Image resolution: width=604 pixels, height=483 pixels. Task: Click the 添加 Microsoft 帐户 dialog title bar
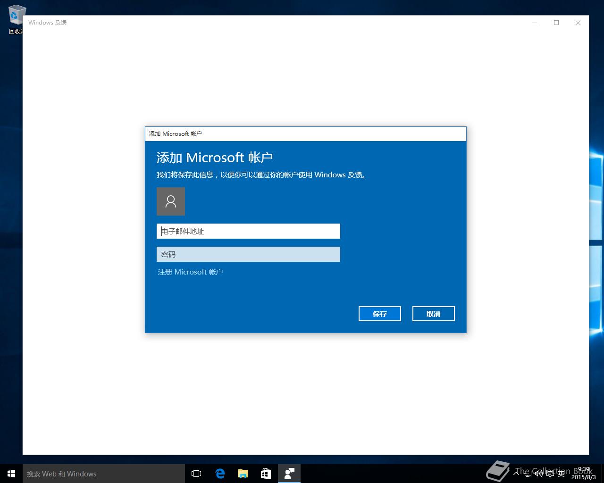[x=305, y=134]
